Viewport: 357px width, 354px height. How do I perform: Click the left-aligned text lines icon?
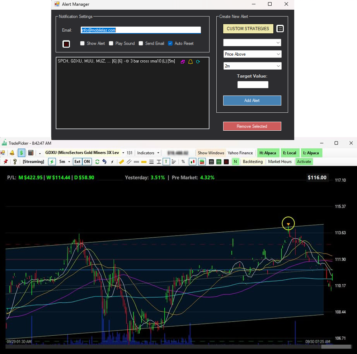click(x=174, y=162)
